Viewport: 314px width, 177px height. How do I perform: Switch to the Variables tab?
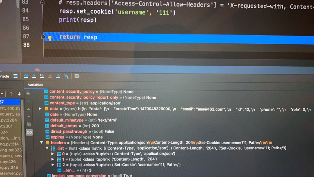tap(35, 85)
